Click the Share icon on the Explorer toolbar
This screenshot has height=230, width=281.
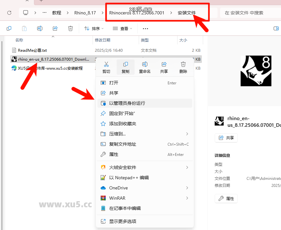[55, 28]
